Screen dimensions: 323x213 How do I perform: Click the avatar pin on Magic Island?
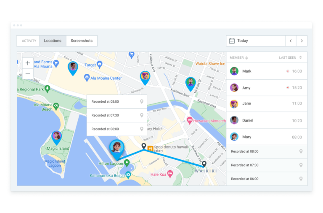[x=56, y=137]
